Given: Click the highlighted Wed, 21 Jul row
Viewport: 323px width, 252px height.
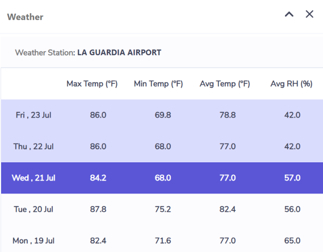Looking at the screenshot, I should 162,178.
